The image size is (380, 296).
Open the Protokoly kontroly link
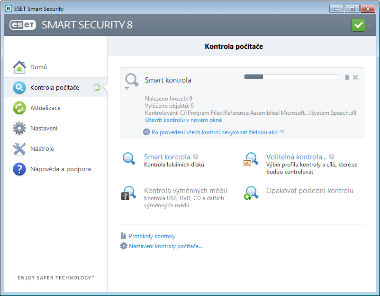tap(152, 236)
